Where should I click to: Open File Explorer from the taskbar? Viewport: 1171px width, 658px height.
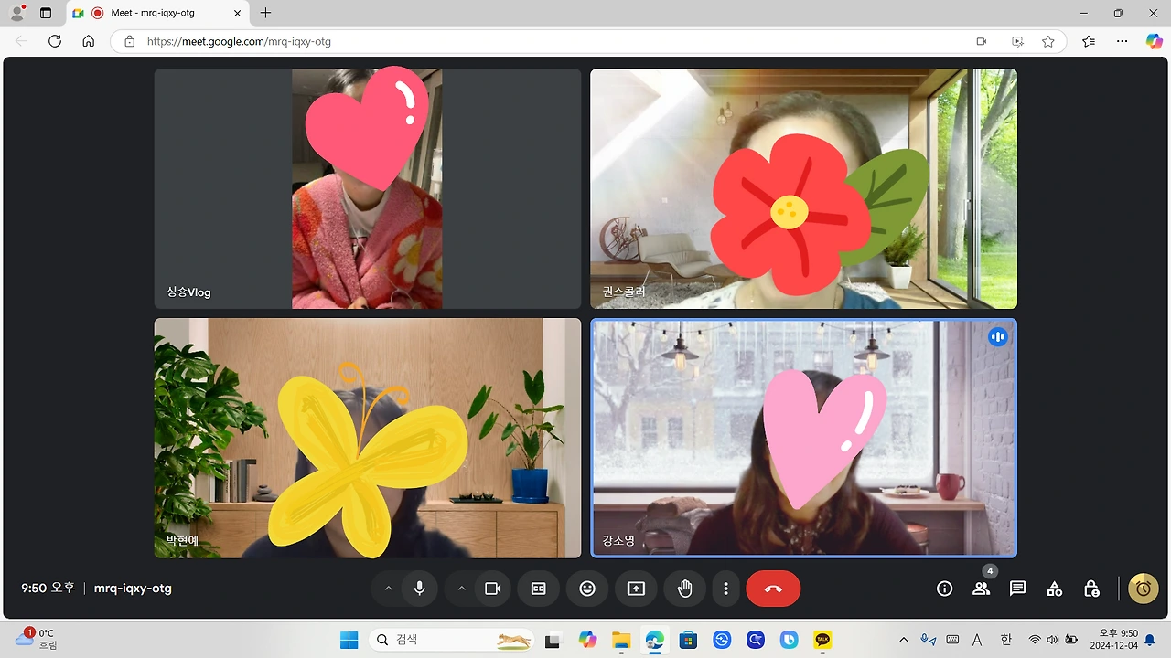[x=621, y=640]
